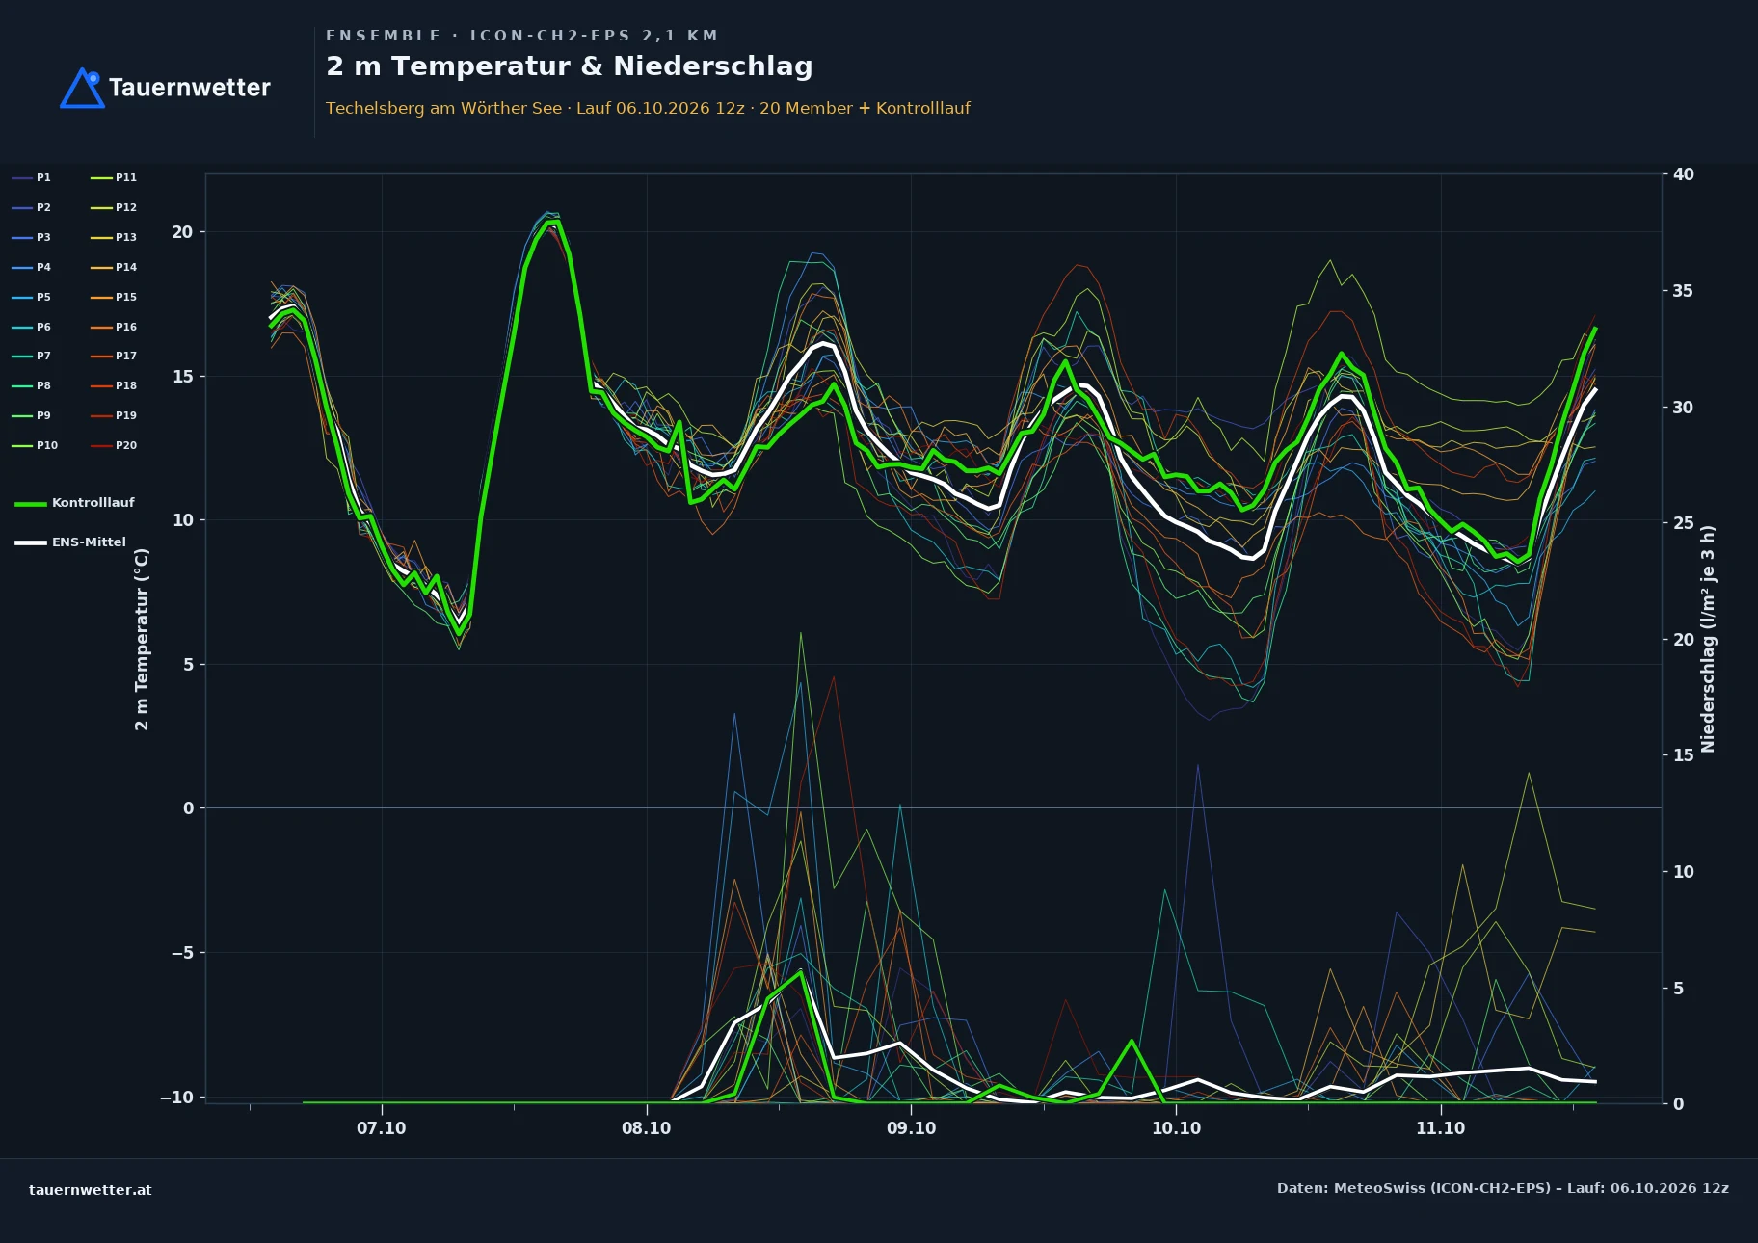Click the MeteoSwiss data source footer text

[1503, 1188]
